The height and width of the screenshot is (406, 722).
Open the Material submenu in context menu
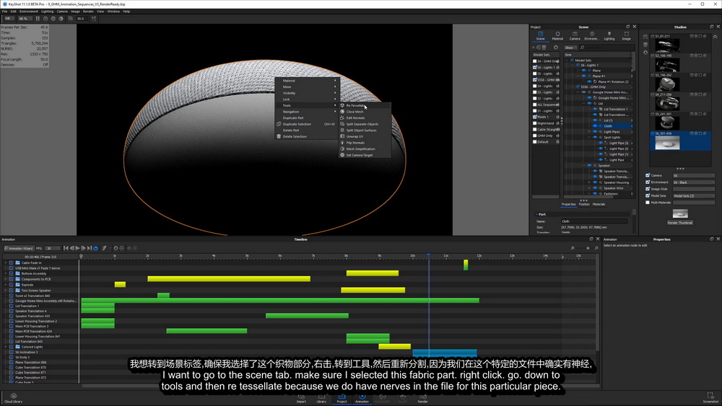click(307, 81)
